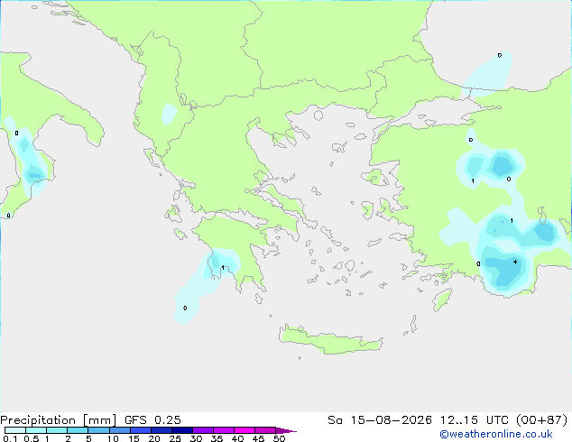Click the '0.1' legend scale label
This screenshot has width=572, height=442.
pyautogui.click(x=10, y=438)
